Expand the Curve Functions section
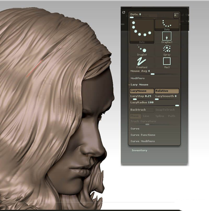 click(143, 135)
